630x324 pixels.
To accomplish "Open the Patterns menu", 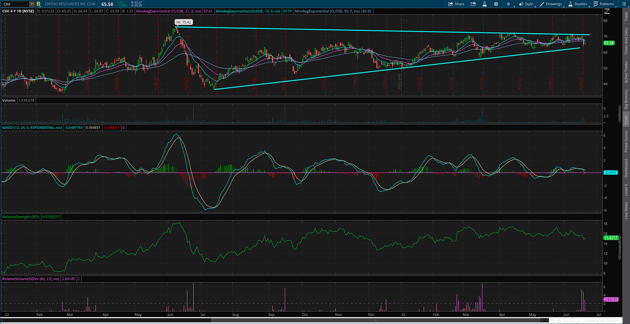I will [x=604, y=4].
